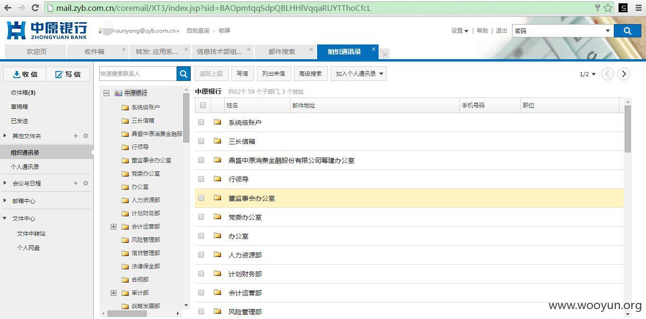
Task: Open 草稿箱 in the sidebar
Action: point(19,107)
